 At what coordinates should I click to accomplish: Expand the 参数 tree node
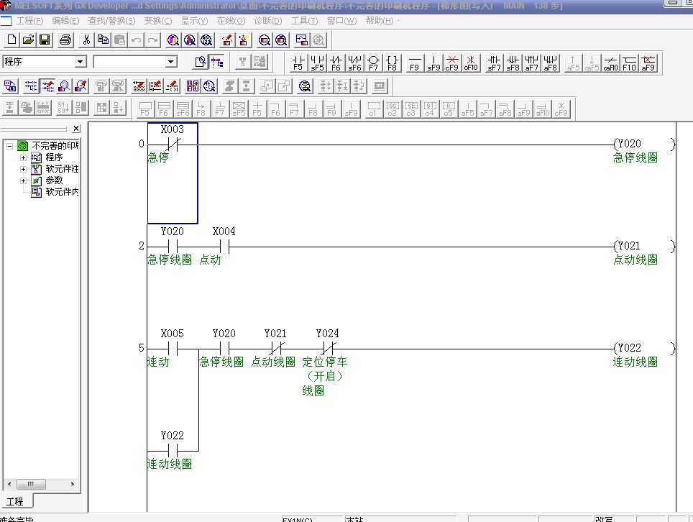click(x=23, y=180)
